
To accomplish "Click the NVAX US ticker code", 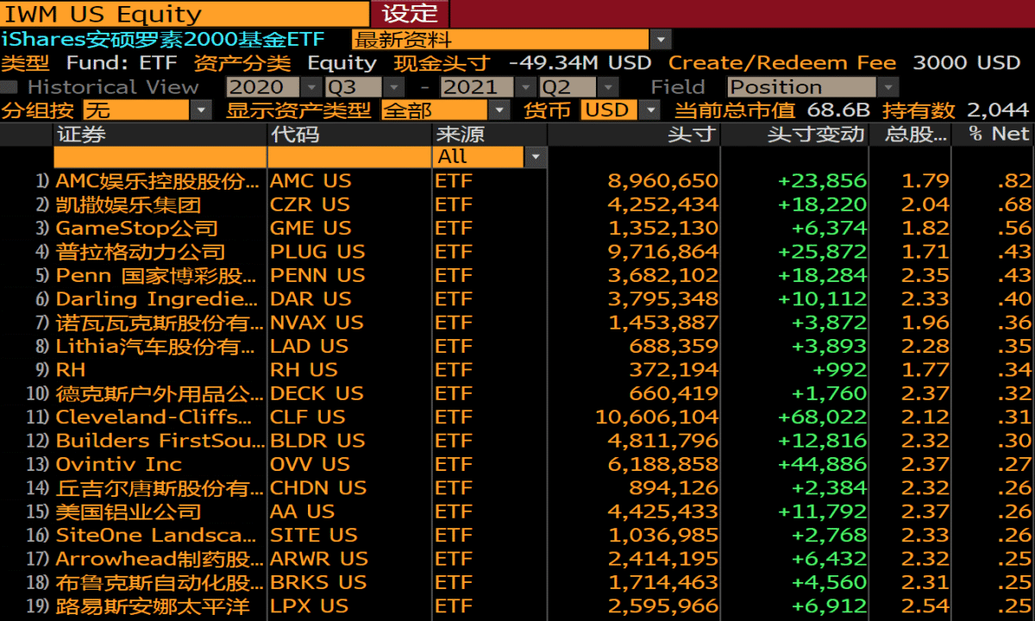I will pyautogui.click(x=317, y=323).
